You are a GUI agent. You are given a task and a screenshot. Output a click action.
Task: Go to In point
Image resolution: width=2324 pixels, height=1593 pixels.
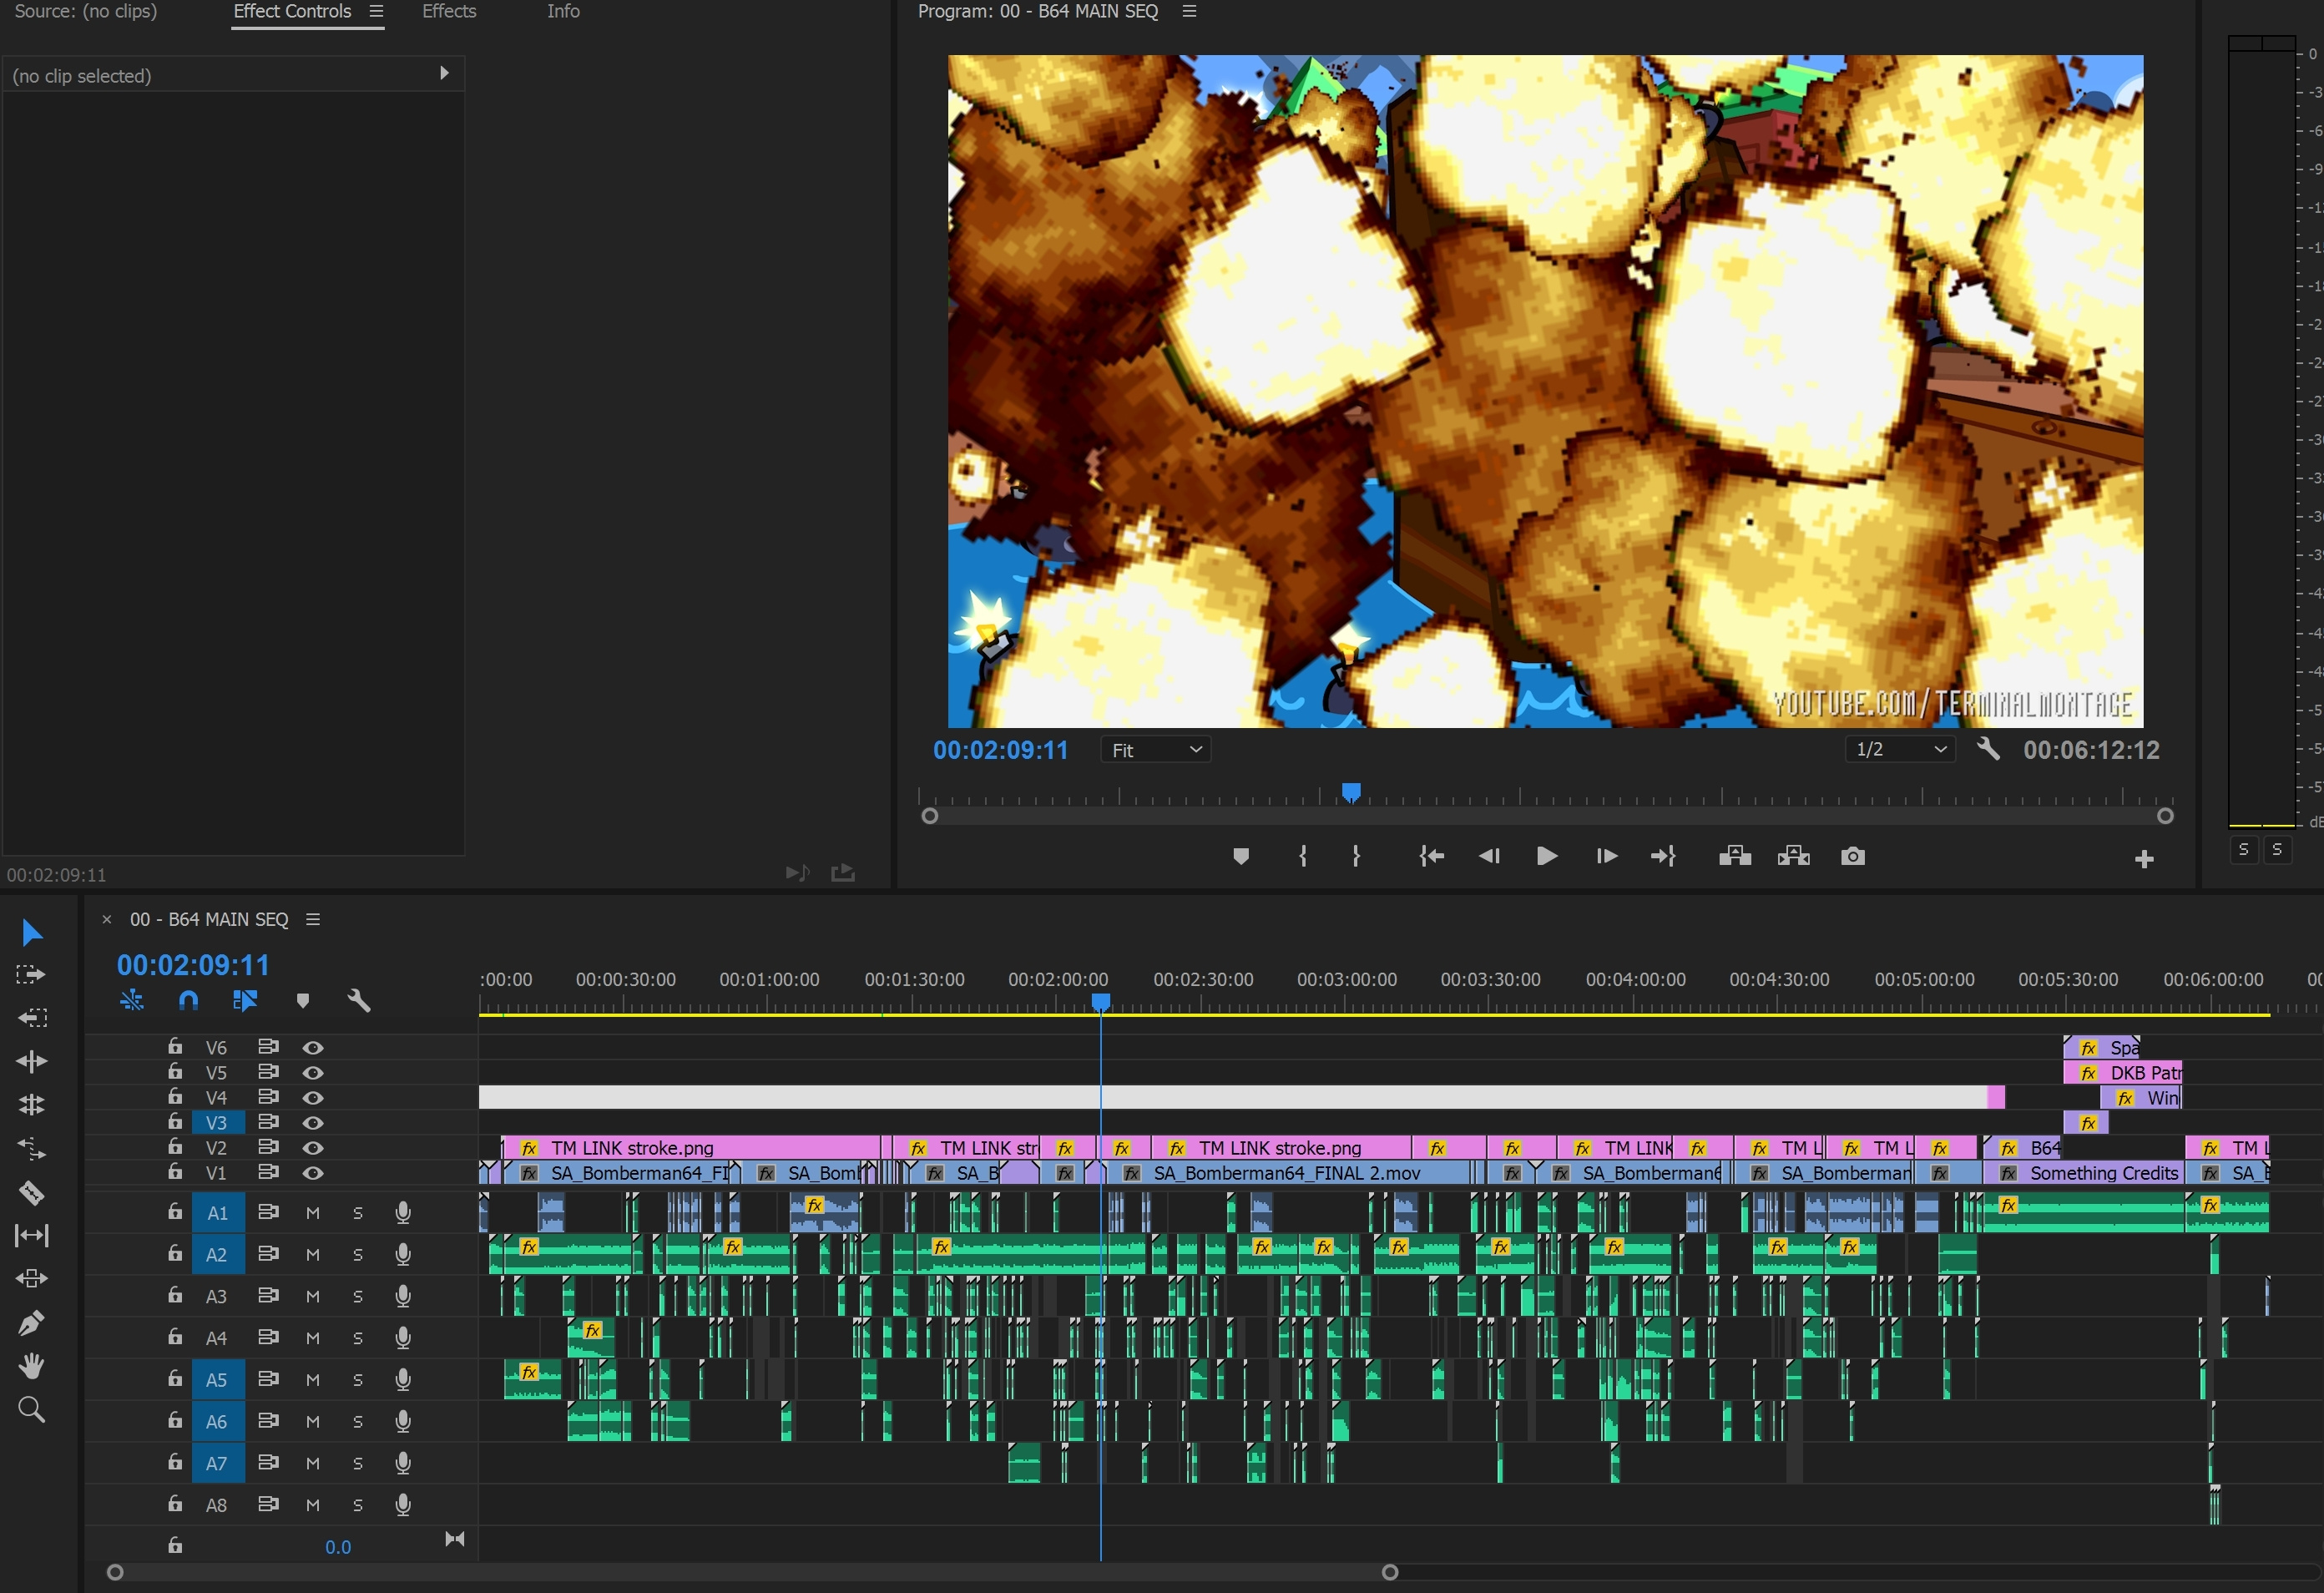click(1431, 856)
